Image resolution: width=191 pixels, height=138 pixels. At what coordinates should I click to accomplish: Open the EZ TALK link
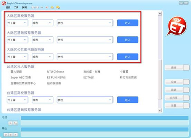[89, 77]
